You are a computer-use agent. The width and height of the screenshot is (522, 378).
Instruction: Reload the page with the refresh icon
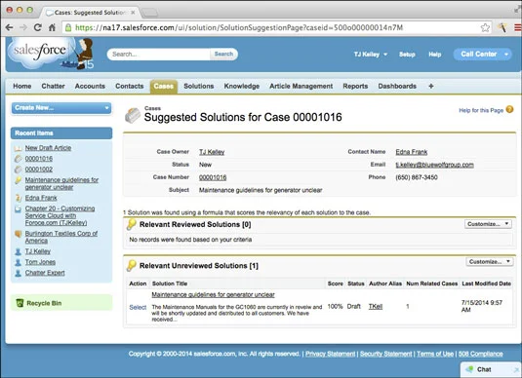click(x=38, y=27)
